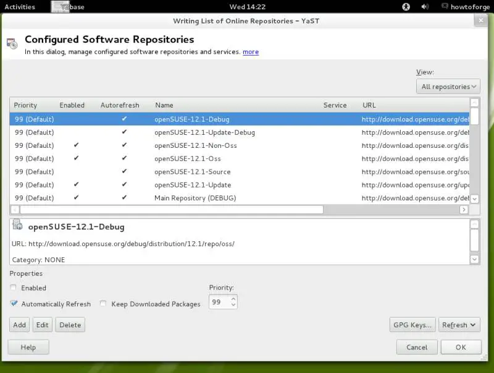
Task: Open the GPG Keys... dialog
Action: click(x=412, y=325)
